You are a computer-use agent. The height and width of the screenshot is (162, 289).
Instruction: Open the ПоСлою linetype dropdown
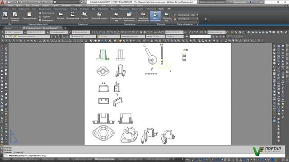(x=133, y=36)
